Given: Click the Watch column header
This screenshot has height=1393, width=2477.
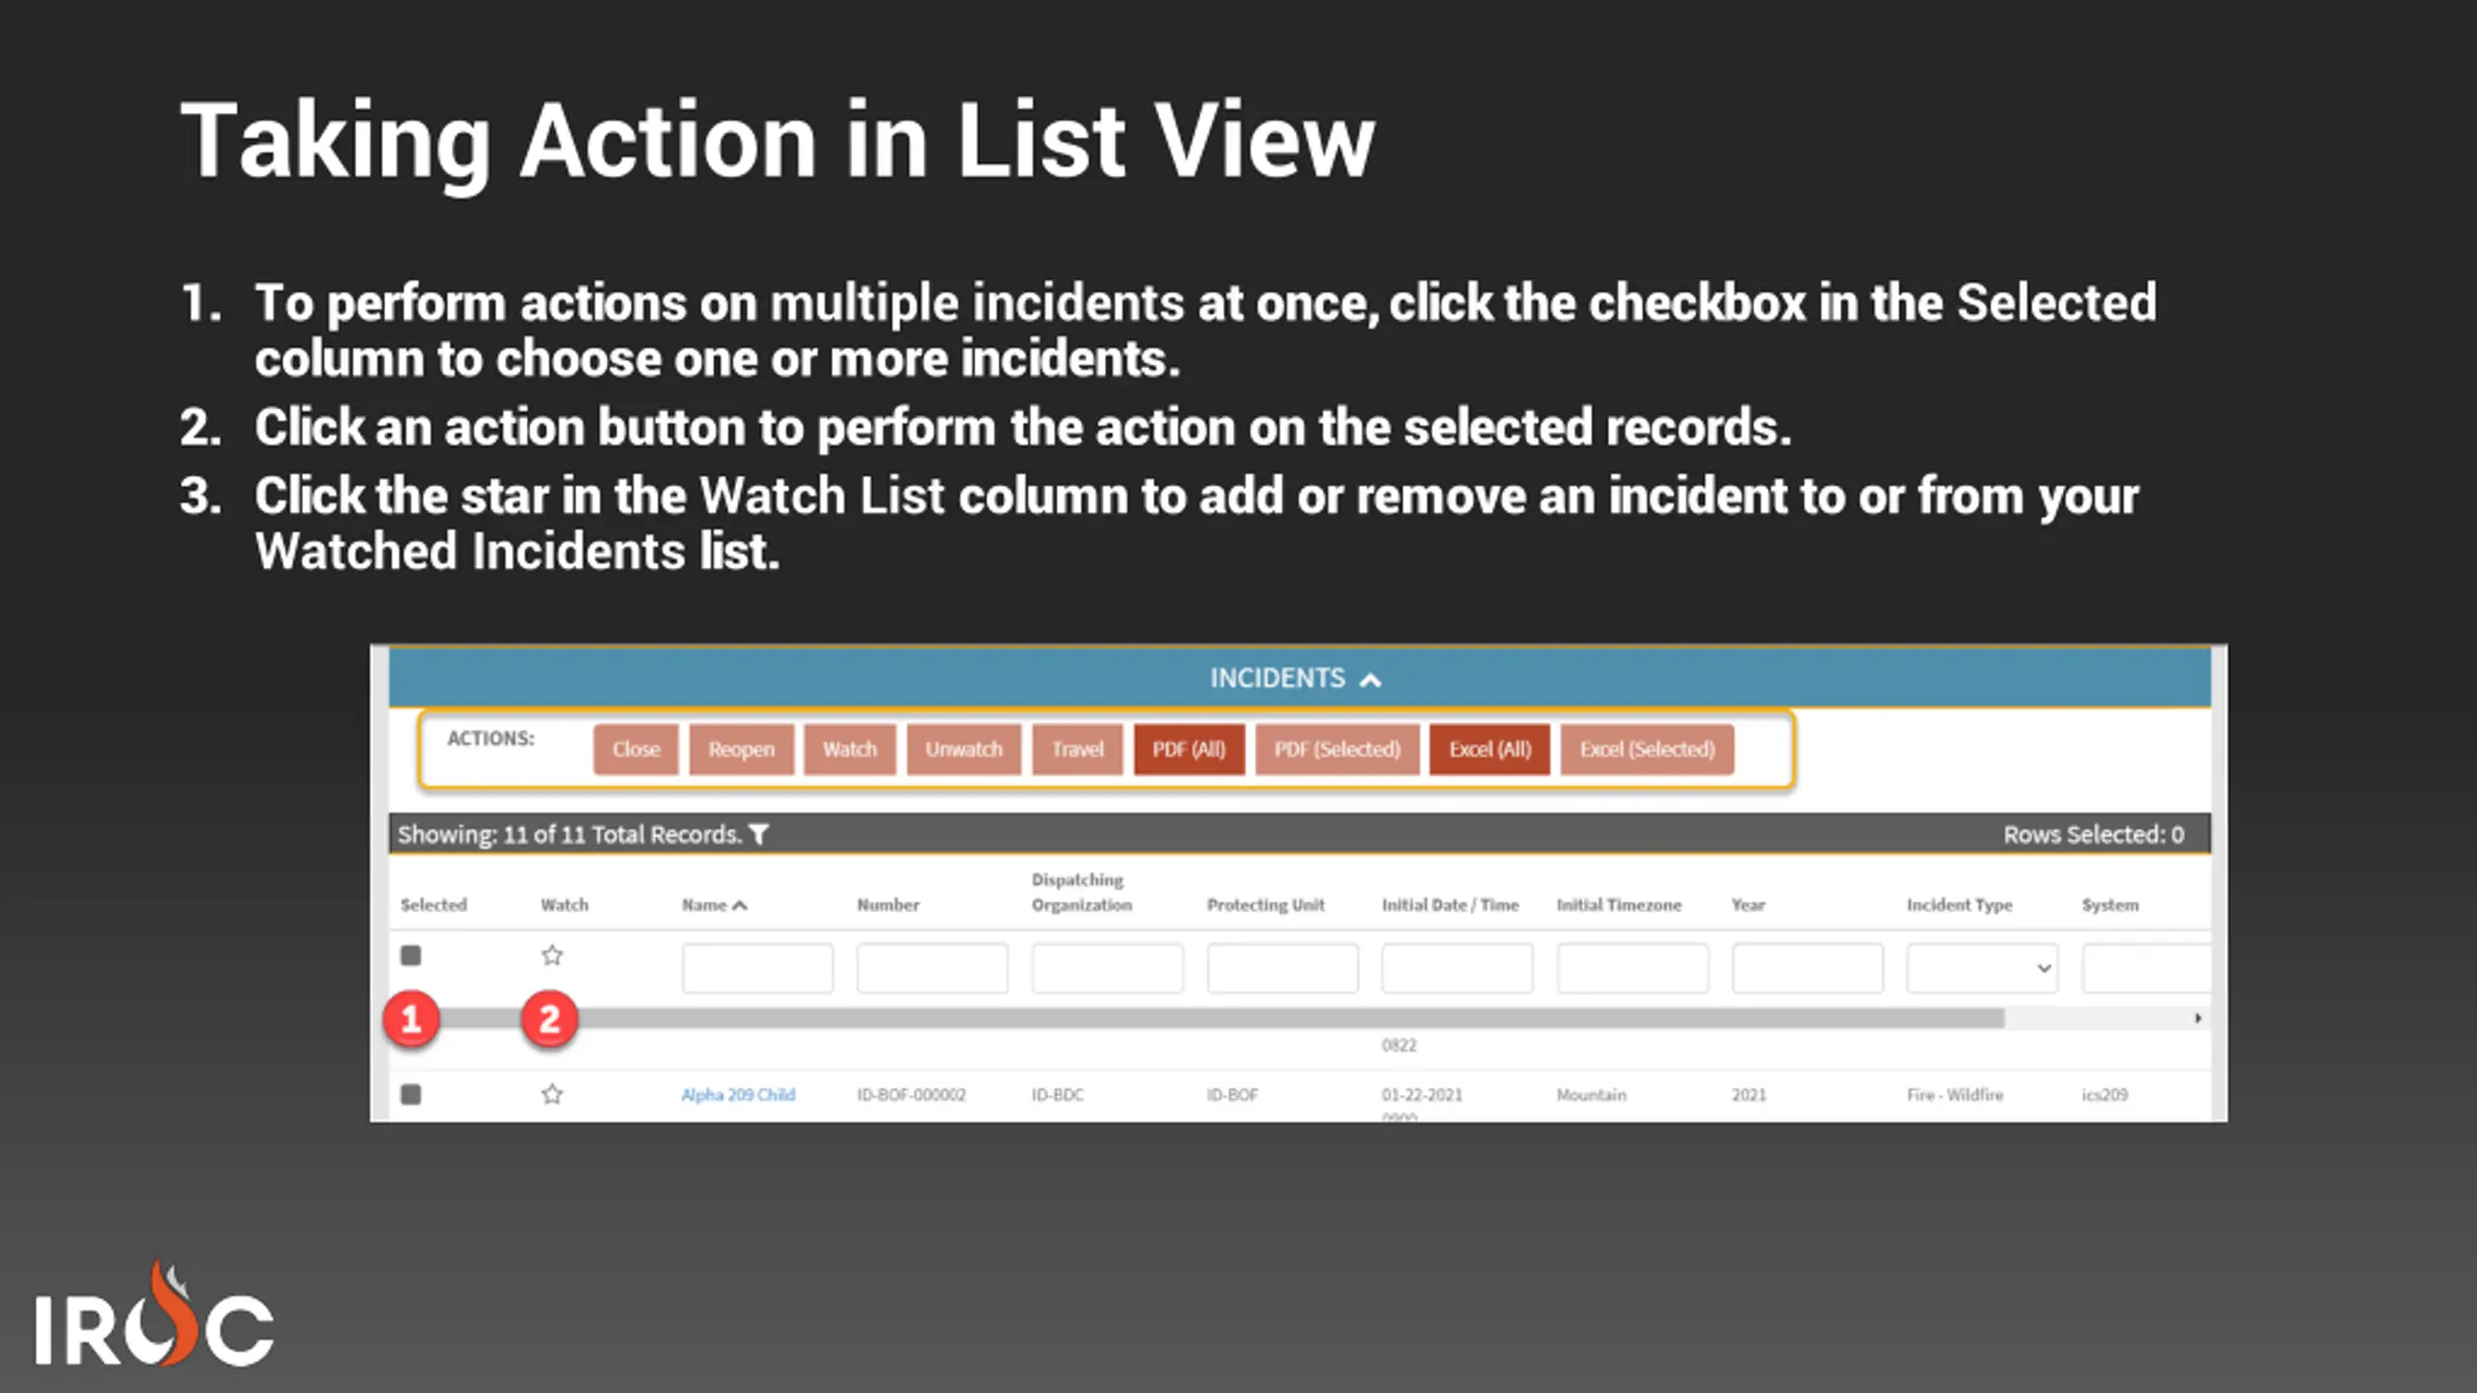Looking at the screenshot, I should (x=564, y=904).
